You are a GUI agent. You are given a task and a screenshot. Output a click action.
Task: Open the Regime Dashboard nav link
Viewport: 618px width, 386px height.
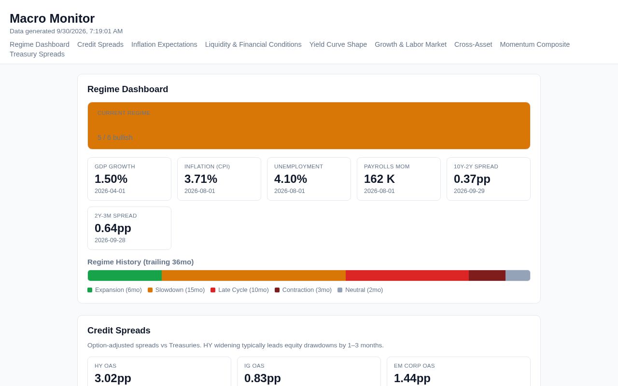(x=40, y=44)
